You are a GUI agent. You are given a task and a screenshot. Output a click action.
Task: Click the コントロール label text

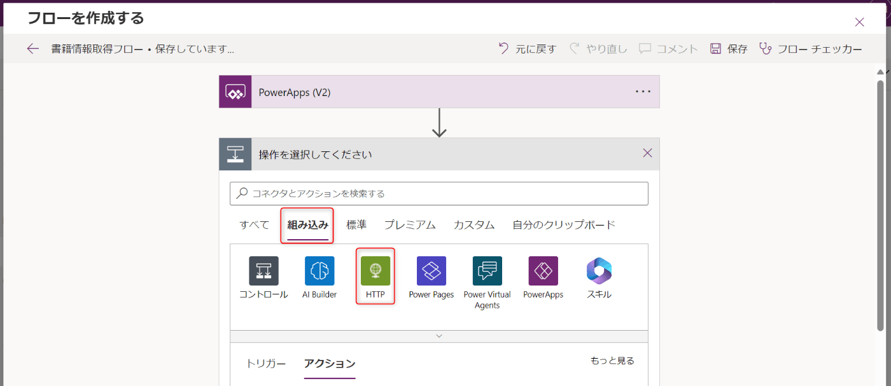[263, 295]
